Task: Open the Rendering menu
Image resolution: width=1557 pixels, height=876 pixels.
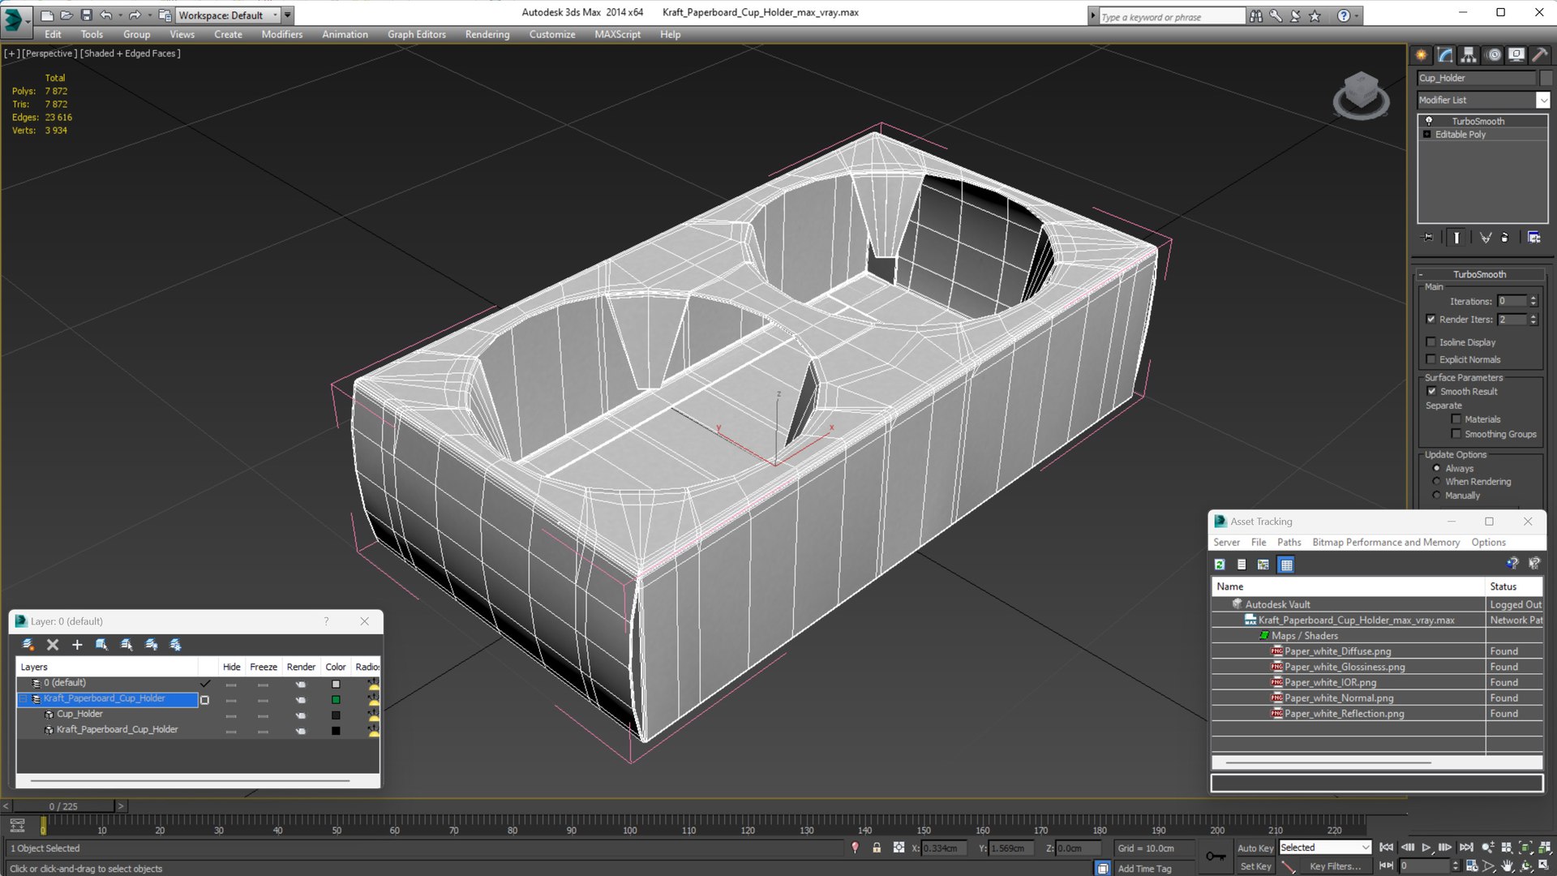Action: coord(487,34)
